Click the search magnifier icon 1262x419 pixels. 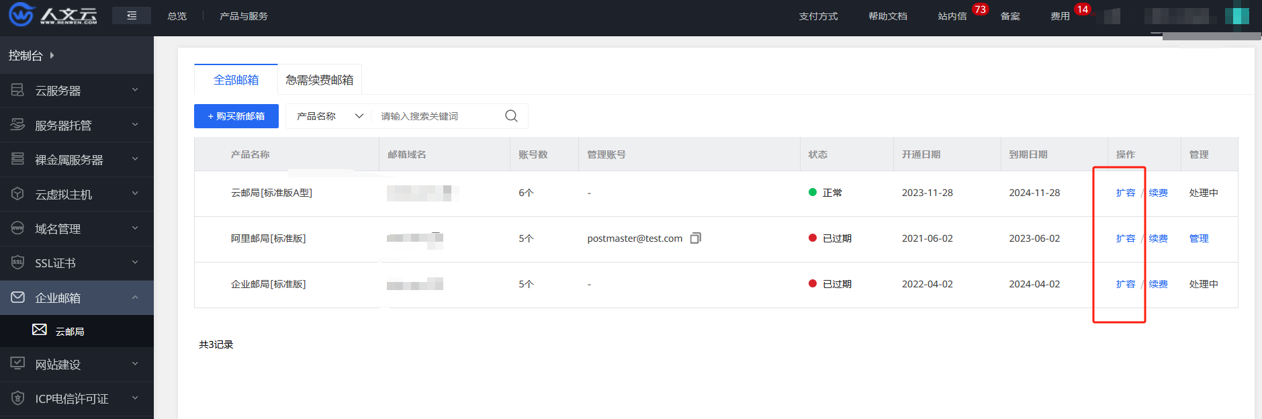[x=511, y=115]
